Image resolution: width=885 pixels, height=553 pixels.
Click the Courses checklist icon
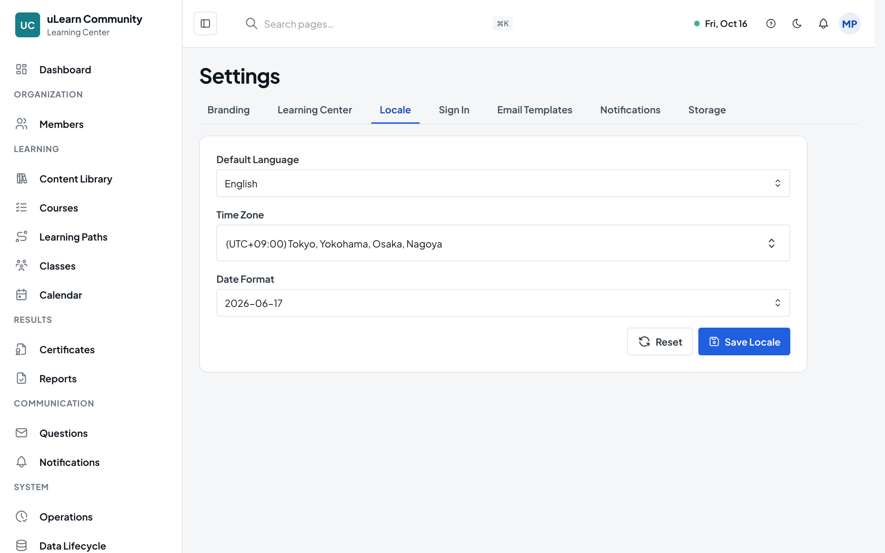[21, 207]
